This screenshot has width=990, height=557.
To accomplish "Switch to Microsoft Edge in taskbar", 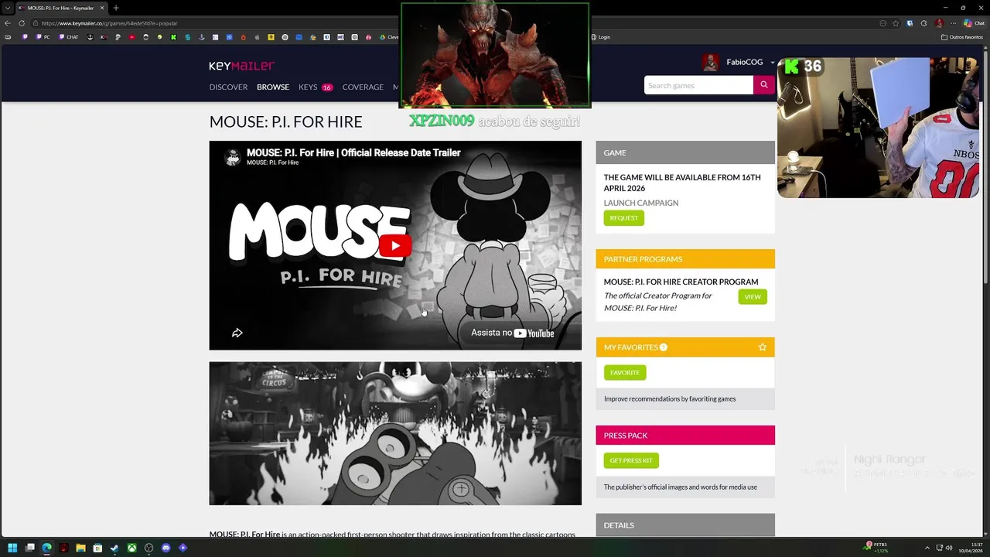I will coord(46,548).
